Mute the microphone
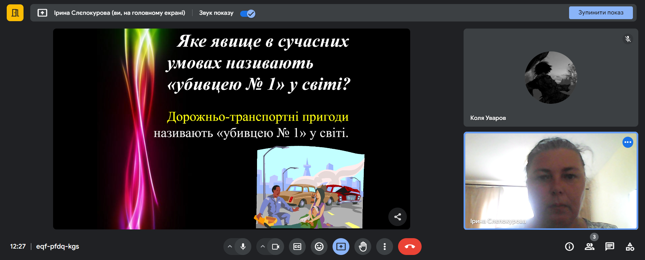The height and width of the screenshot is (260, 645). click(x=243, y=247)
